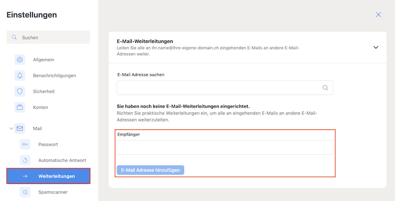This screenshot has height=201, width=395.
Task: Click the Passwort key icon
Action: pyautogui.click(x=25, y=144)
